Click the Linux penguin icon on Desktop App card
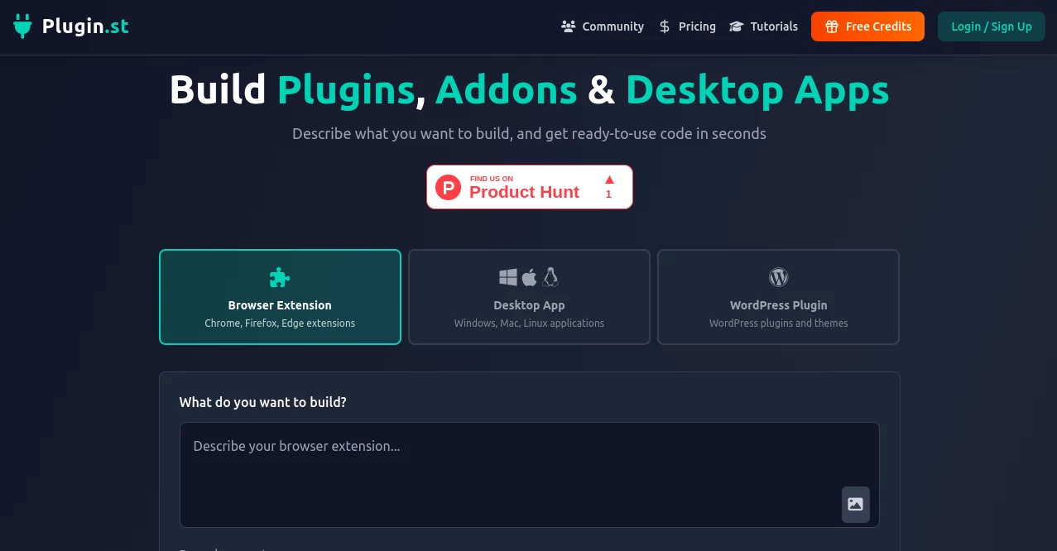This screenshot has height=551, width=1057. (549, 276)
